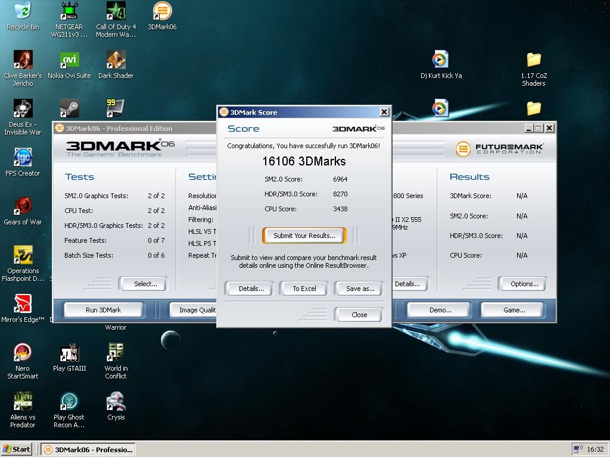Click the 16106 3DMarks score text
This screenshot has width=610, height=457.
(304, 161)
